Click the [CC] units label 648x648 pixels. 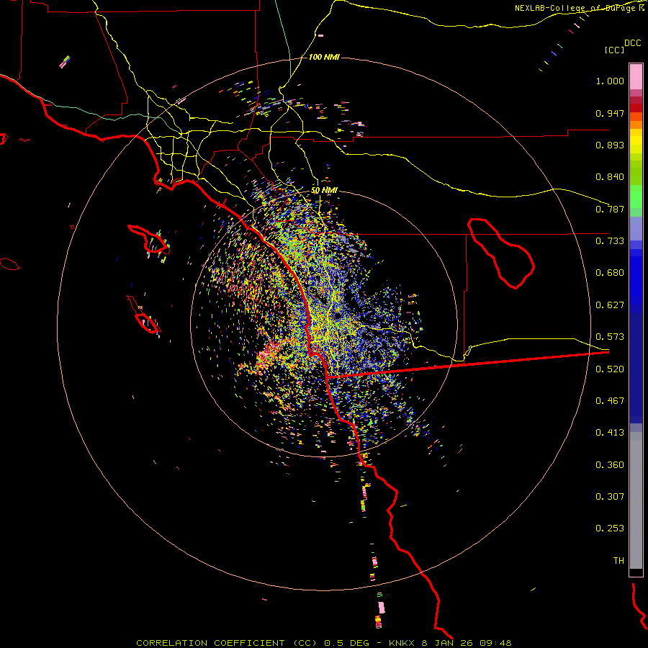click(x=615, y=50)
